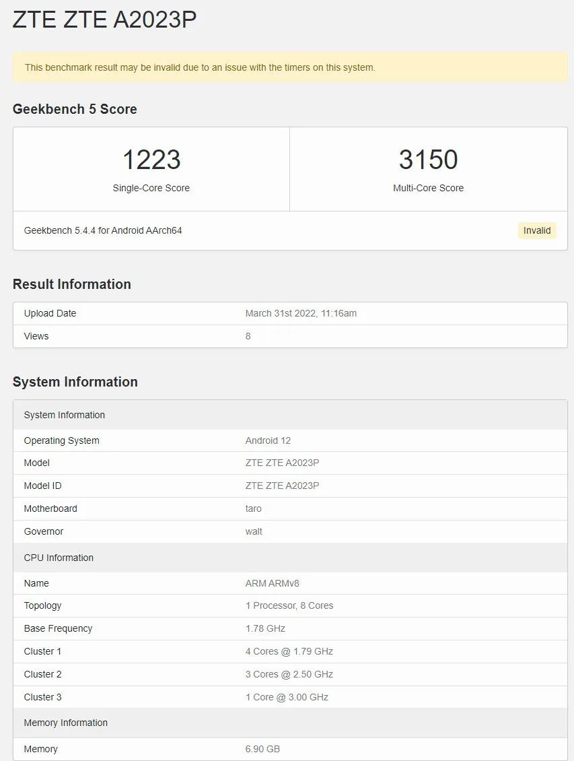
Task: Click the Topology label
Action: [42, 605]
